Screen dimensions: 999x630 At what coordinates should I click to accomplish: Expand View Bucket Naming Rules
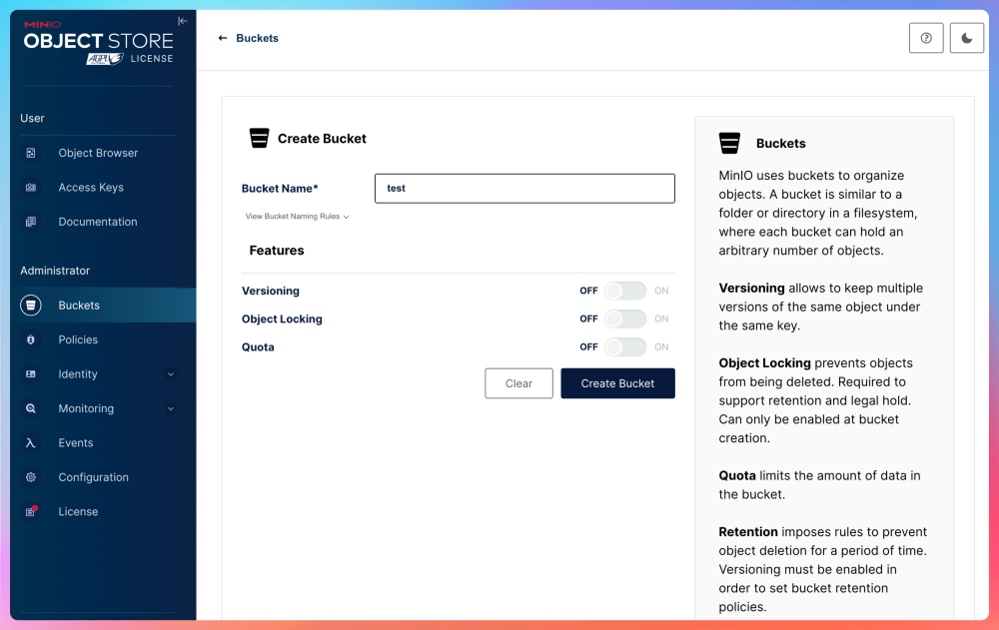[297, 217]
